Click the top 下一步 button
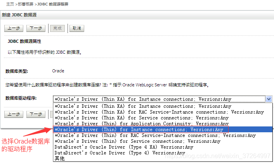The height and width of the screenshot is (163, 274). pyautogui.click(x=36, y=28)
